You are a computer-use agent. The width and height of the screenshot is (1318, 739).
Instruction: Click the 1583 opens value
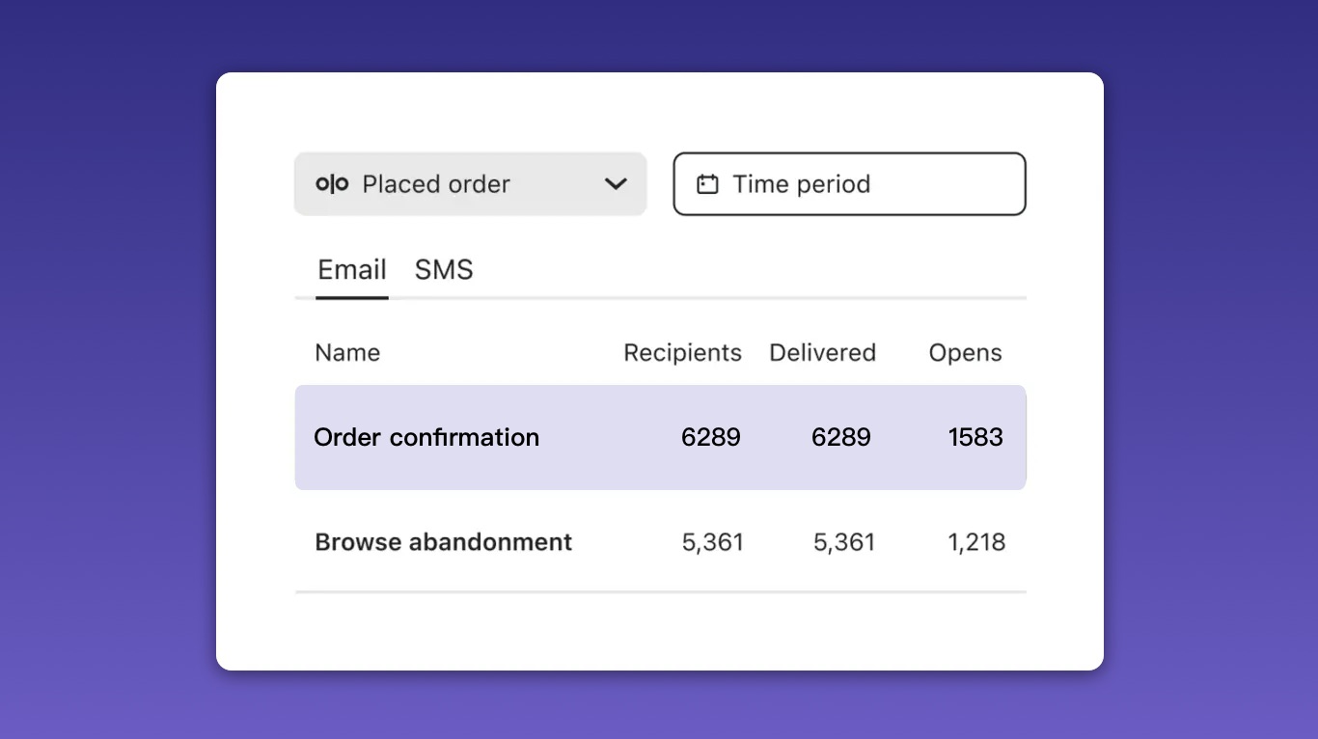975,437
